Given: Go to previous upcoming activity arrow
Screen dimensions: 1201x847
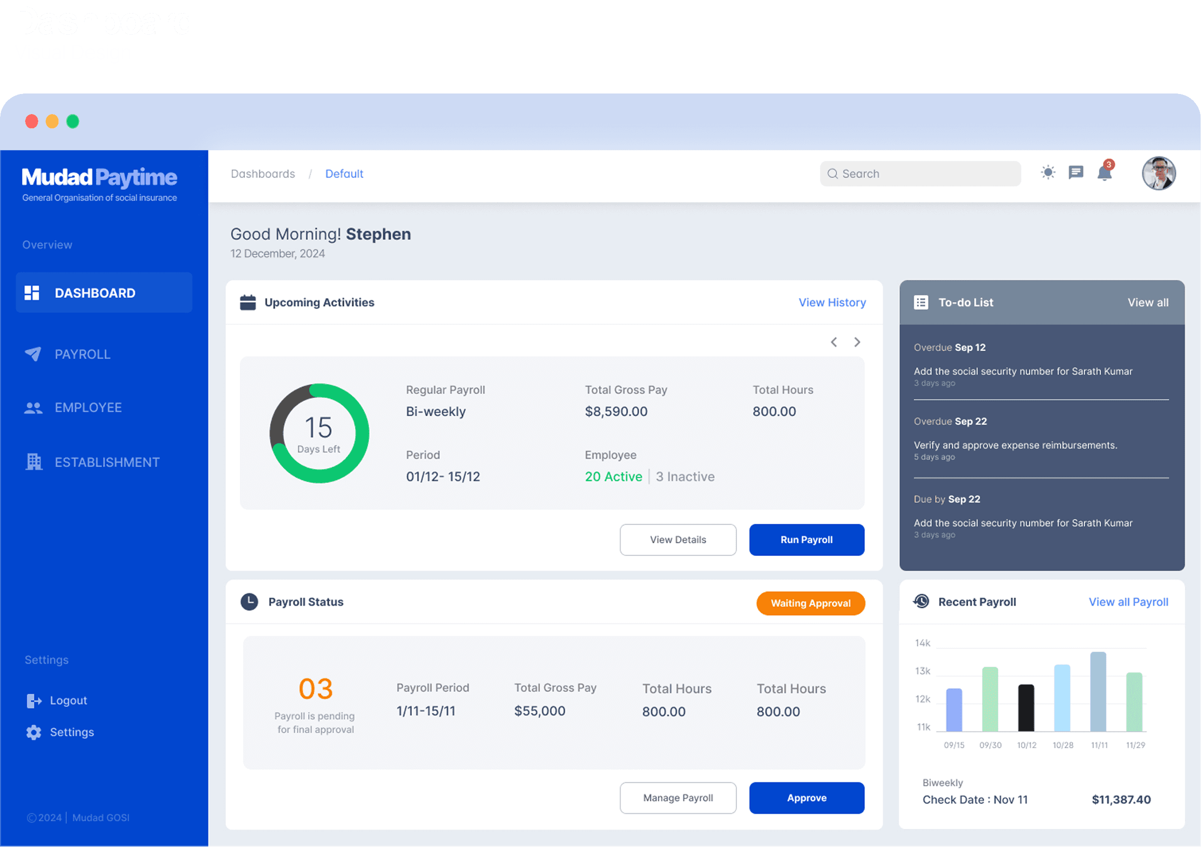Looking at the screenshot, I should pyautogui.click(x=834, y=342).
